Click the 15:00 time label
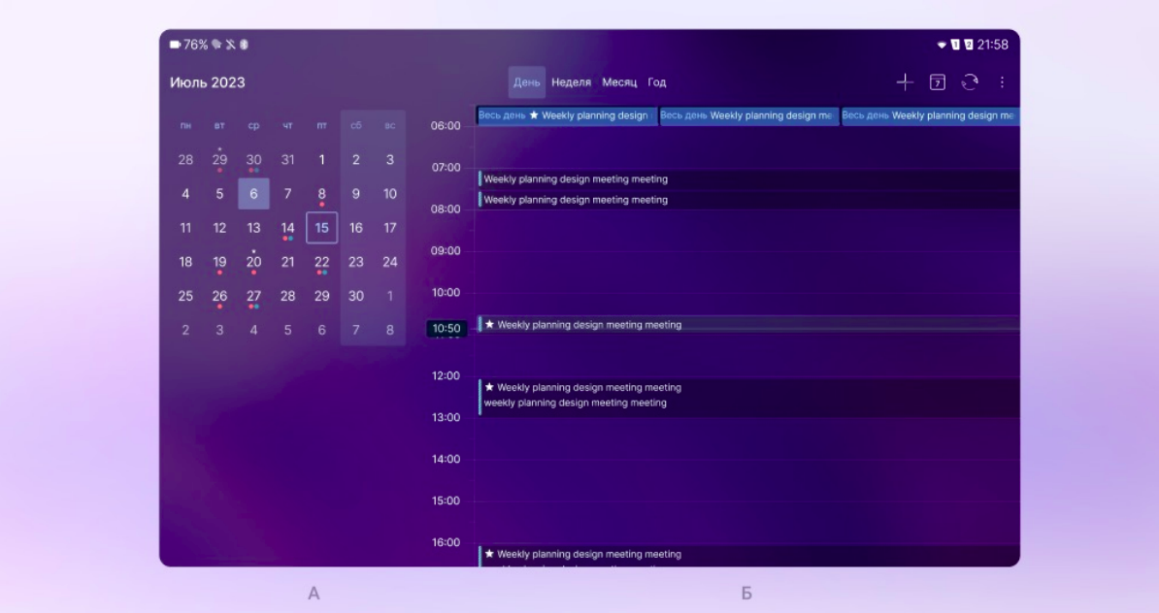This screenshot has width=1159, height=613. (x=446, y=500)
